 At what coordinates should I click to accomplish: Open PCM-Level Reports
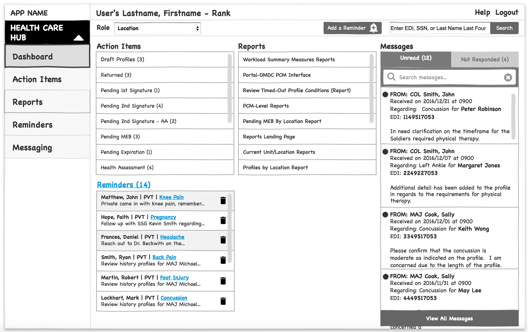(x=307, y=106)
